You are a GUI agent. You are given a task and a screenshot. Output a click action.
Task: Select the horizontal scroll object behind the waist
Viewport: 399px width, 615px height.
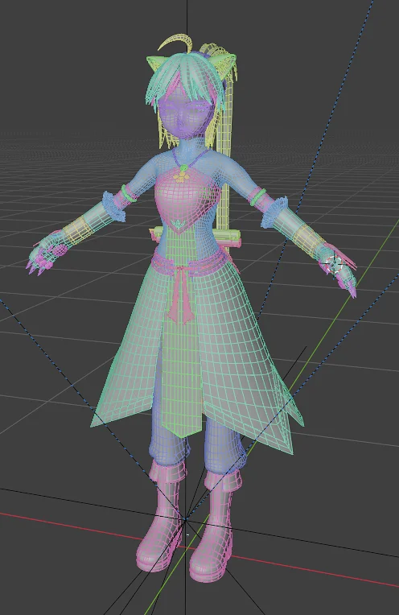coord(196,238)
